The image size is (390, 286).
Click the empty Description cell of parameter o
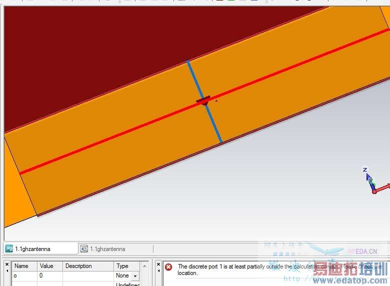[x=88, y=276]
